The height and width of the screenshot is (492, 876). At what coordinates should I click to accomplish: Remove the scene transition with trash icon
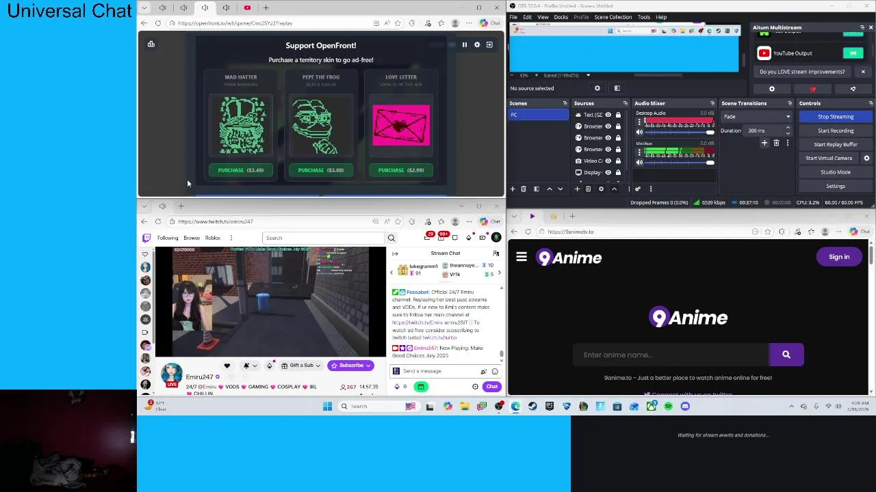point(776,143)
